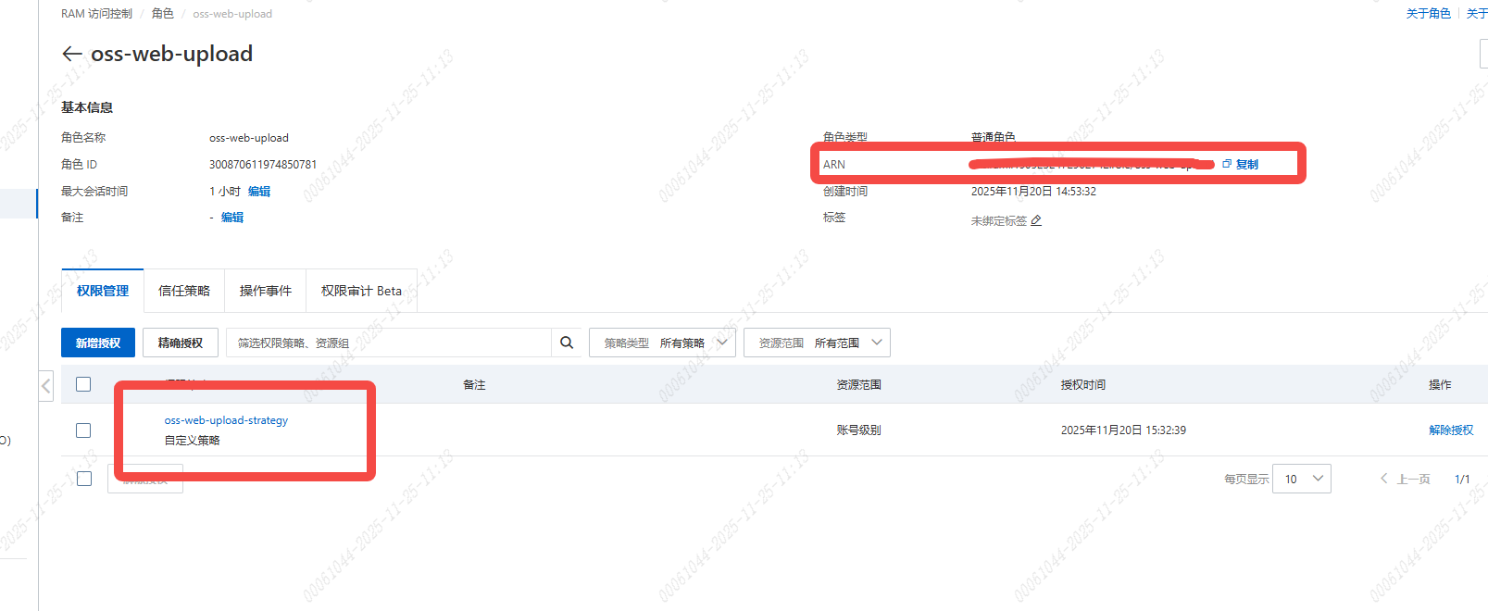Screen dimensions: 1488x611
Task: Expand the per-page count dropdown
Action: 1302,479
